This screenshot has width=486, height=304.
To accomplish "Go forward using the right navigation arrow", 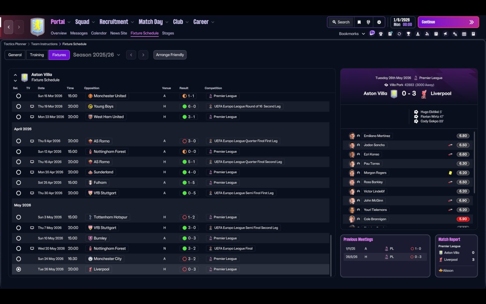I will point(19,27).
